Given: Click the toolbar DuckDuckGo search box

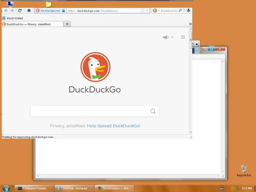Looking at the screenshot, I should [x=169, y=11].
